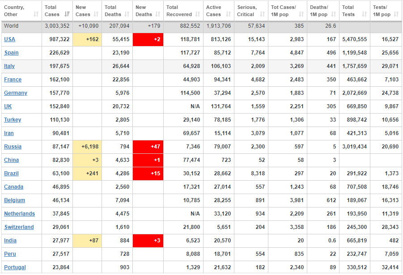Sort by Active Cases column arrows
The height and width of the screenshot is (275, 403).
tap(229, 14)
